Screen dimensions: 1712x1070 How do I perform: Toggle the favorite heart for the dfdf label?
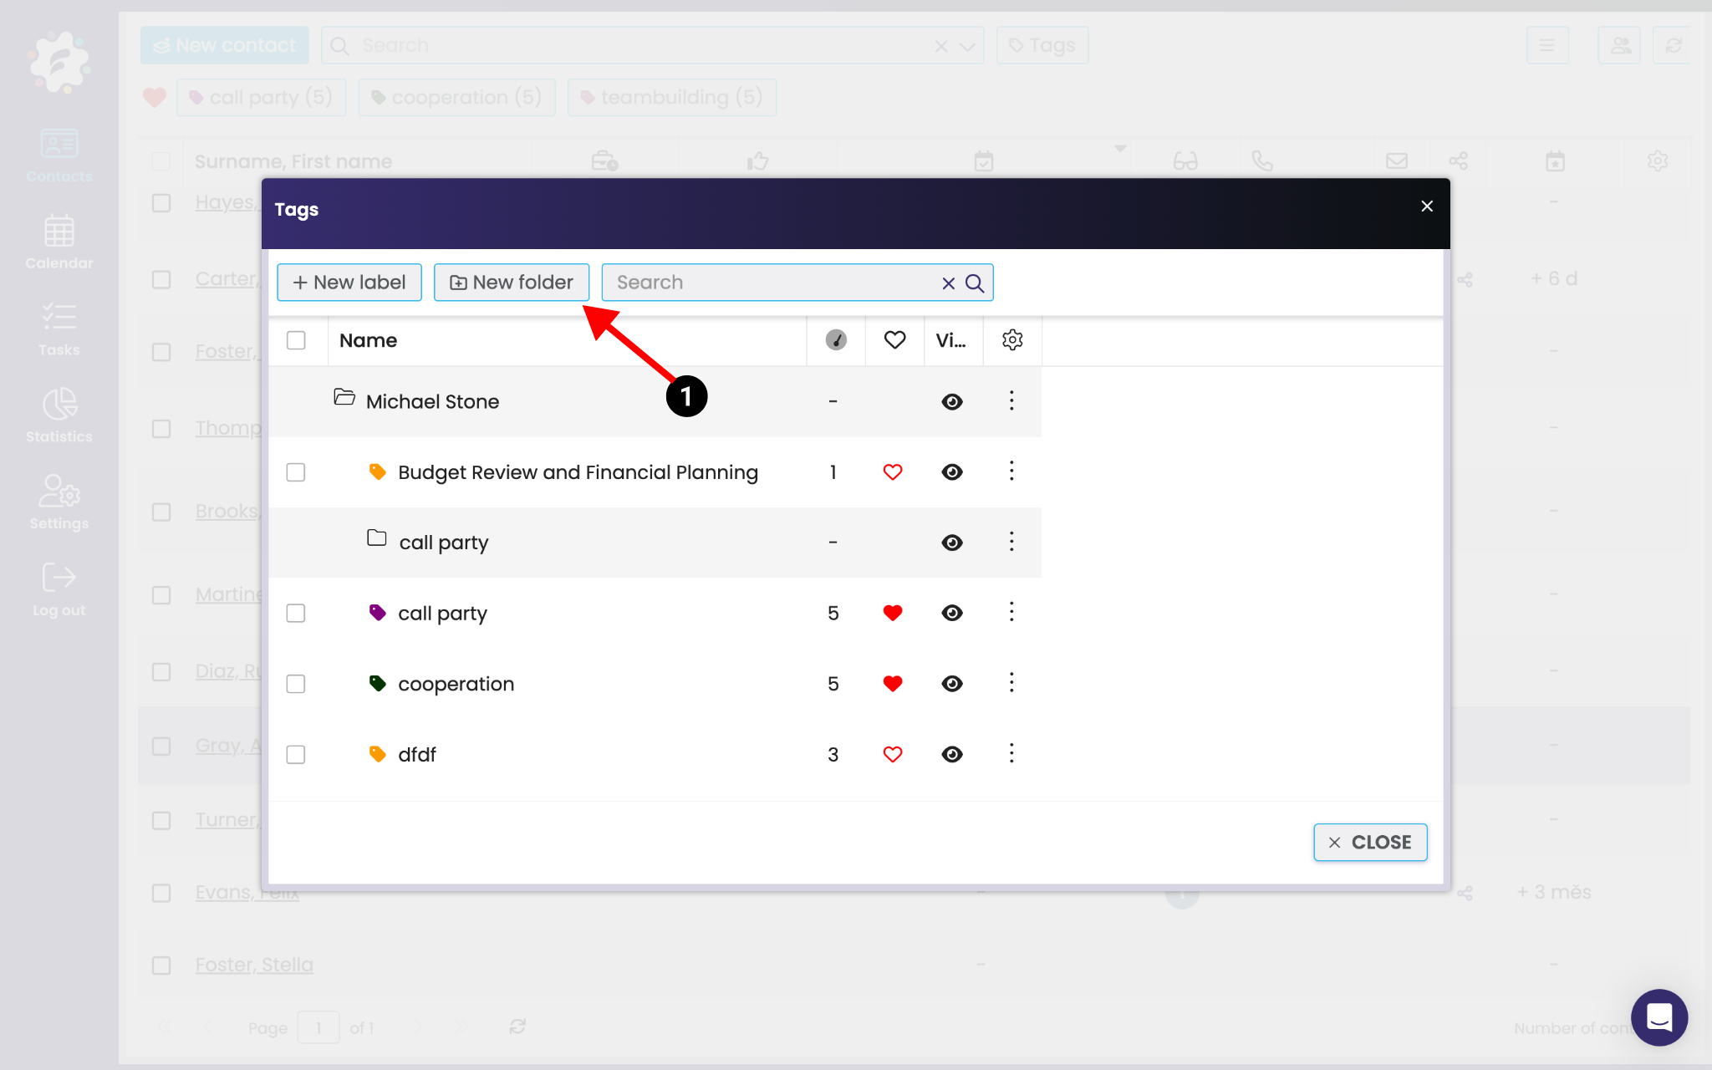pyautogui.click(x=893, y=755)
